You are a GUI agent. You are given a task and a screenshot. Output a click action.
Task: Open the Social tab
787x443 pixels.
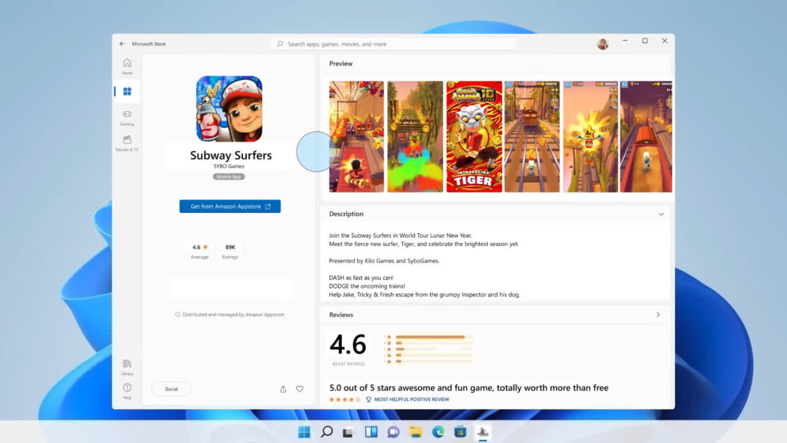tap(171, 389)
